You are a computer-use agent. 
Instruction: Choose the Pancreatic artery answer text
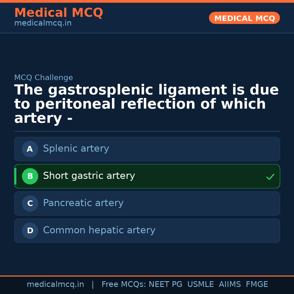point(83,203)
